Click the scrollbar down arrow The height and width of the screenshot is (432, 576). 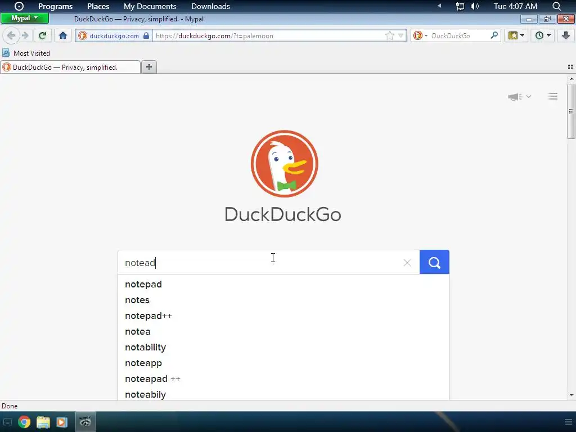point(571,395)
